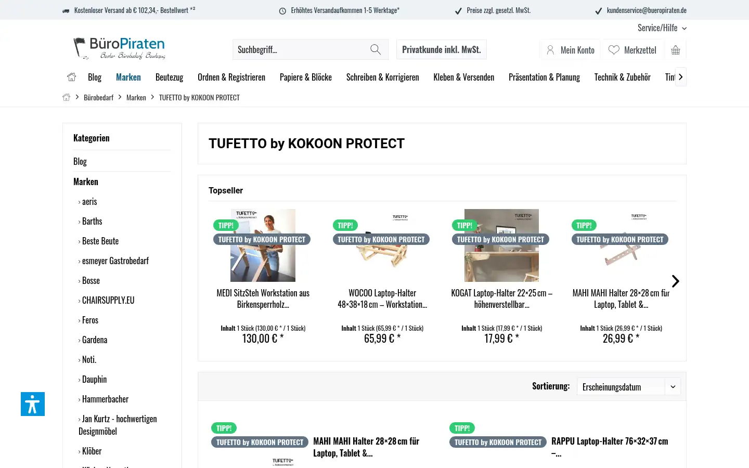Image resolution: width=749 pixels, height=468 pixels.
Task: Expand the Service/Hilfe dropdown
Action: [662, 28]
